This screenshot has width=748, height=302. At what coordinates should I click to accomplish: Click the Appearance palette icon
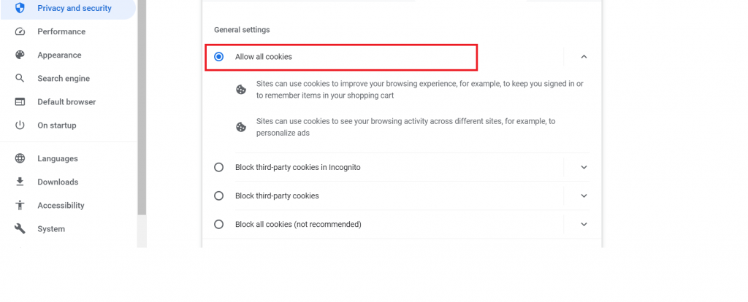pos(20,55)
